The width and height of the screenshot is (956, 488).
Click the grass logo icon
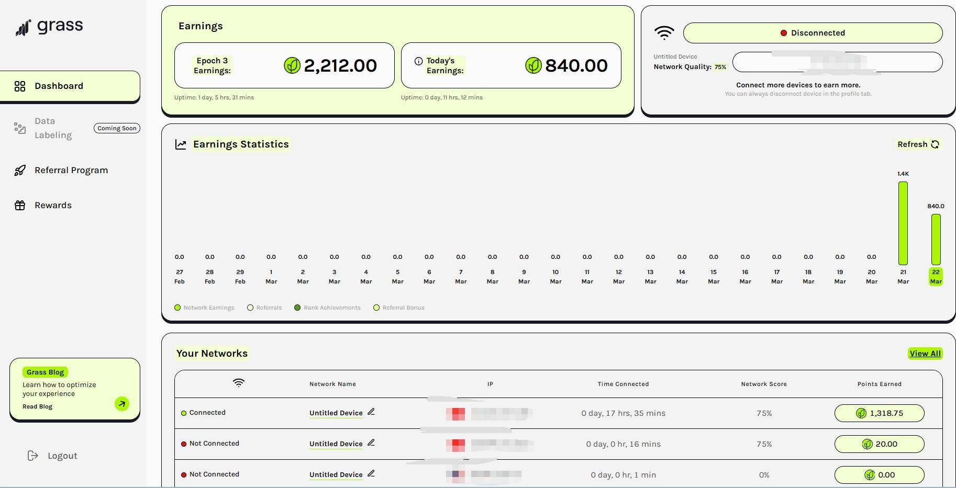[x=23, y=28]
